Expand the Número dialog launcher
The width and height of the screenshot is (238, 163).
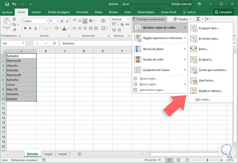click(129, 36)
